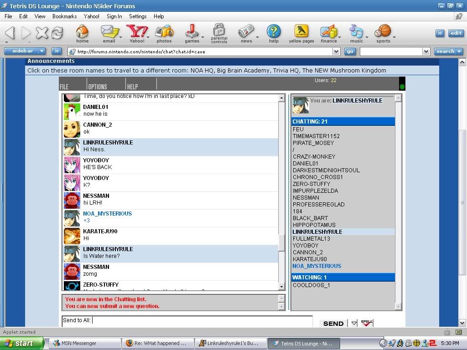The width and height of the screenshot is (467, 350).
Task: Click KARATEJU90's avatar in chat
Action: (72, 236)
